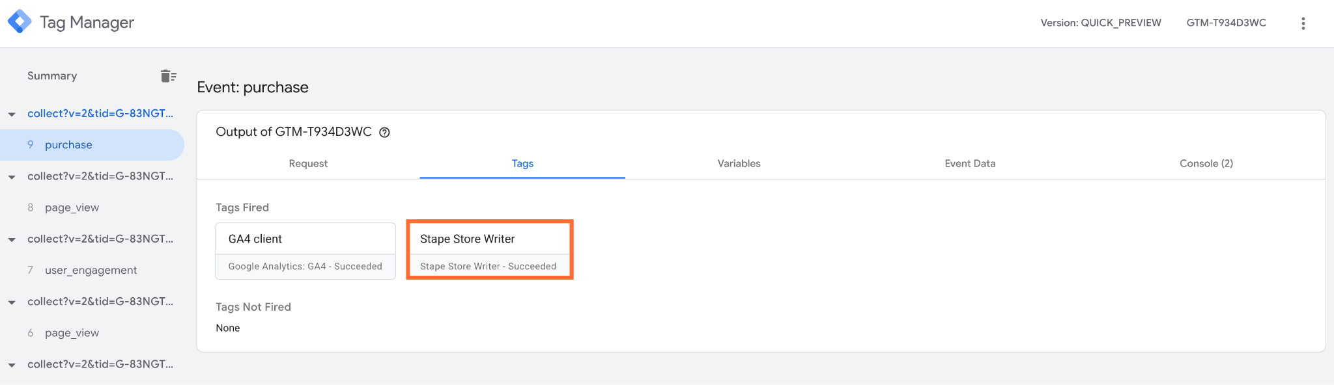This screenshot has height=385, width=1334.
Task: Click the Version: QUICK_PREVIEW label
Action: (1101, 23)
